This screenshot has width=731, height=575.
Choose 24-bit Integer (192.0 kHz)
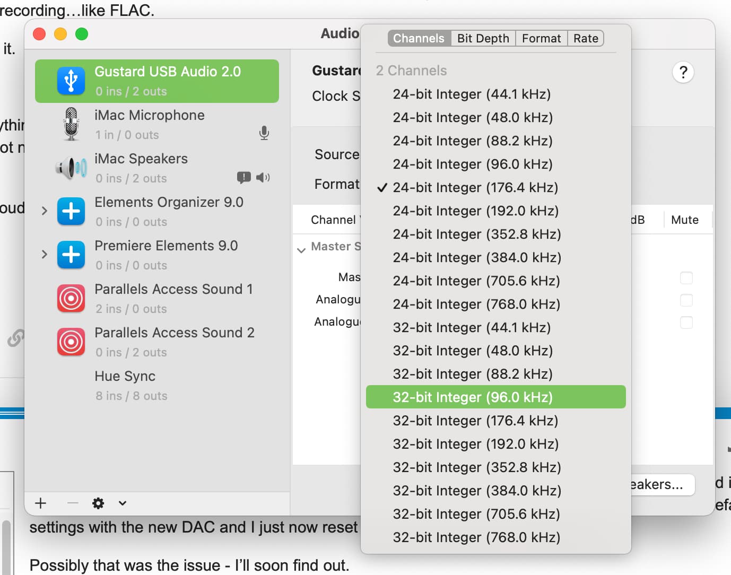click(496, 211)
